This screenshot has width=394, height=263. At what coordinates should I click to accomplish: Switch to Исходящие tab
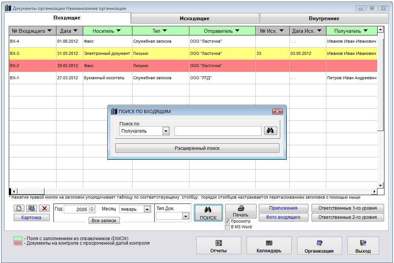pos(195,18)
